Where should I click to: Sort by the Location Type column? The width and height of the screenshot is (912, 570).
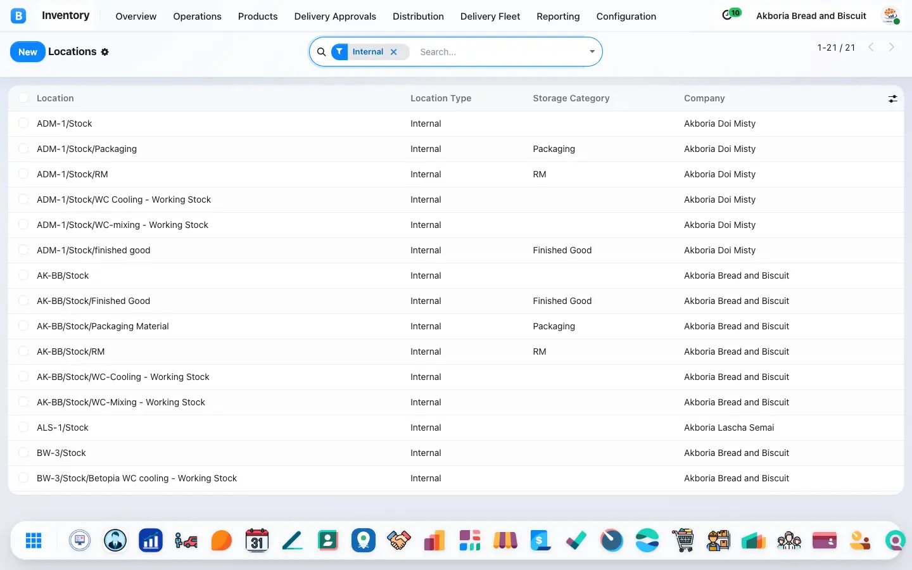[441, 98]
